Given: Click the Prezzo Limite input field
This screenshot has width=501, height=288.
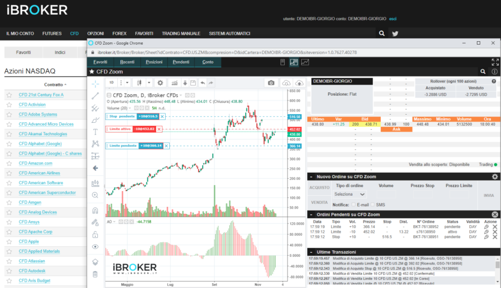Looking at the screenshot, I should tap(459, 194).
